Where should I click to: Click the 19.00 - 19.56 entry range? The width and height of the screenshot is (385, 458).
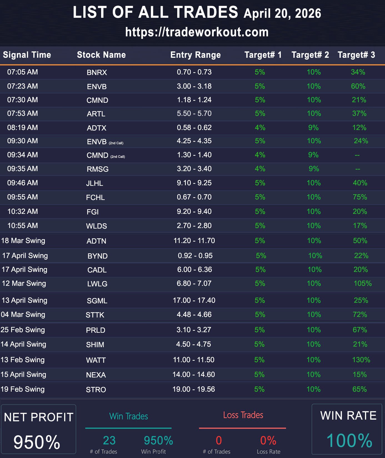[194, 389]
